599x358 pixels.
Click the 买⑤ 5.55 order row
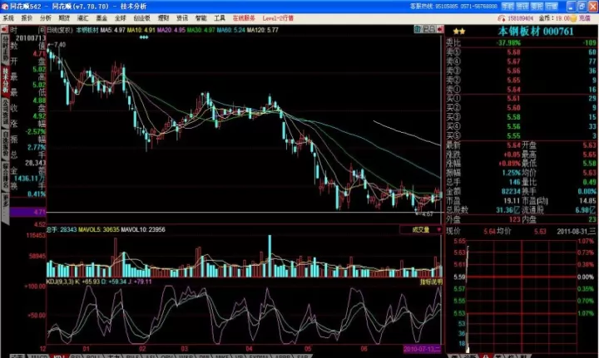(x=521, y=136)
